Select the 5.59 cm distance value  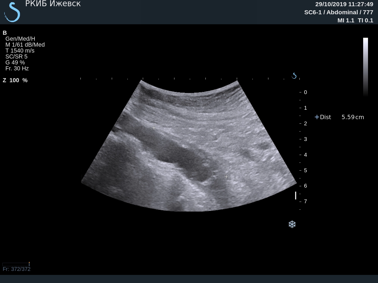pos(353,117)
